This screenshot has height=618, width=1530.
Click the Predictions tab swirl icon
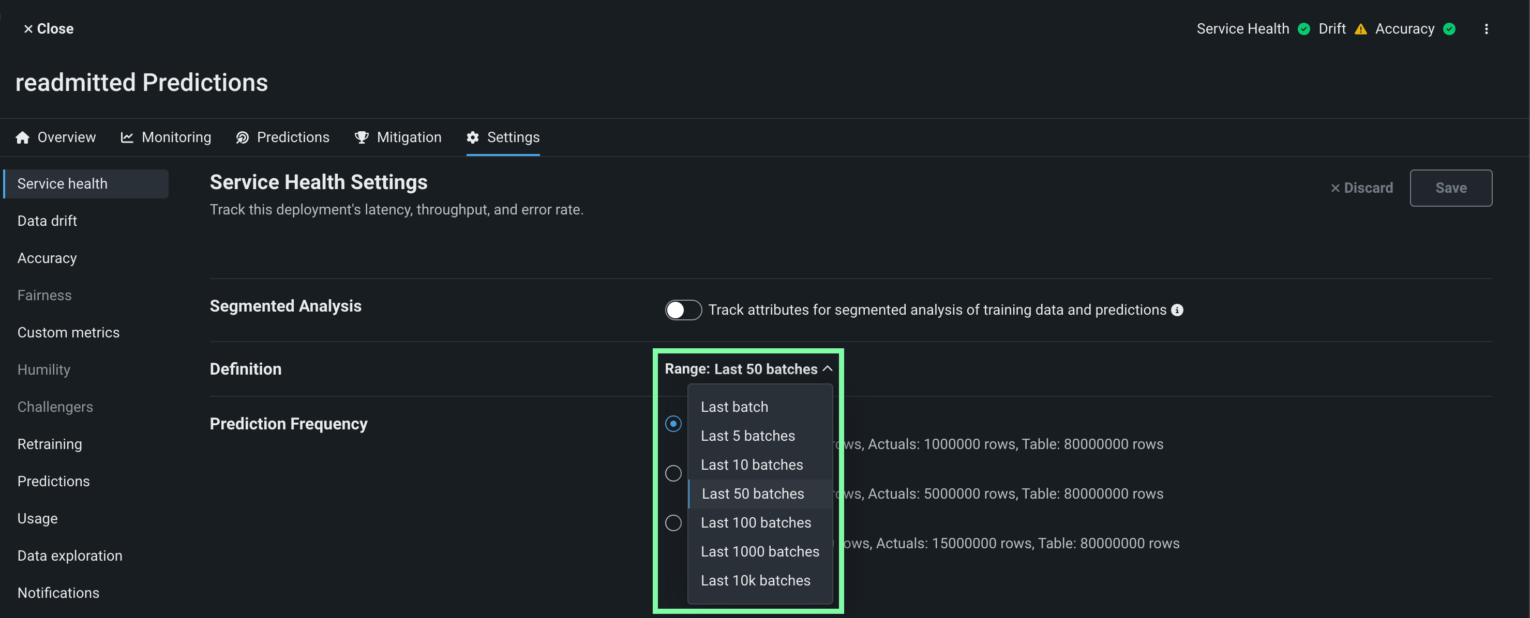click(x=243, y=137)
